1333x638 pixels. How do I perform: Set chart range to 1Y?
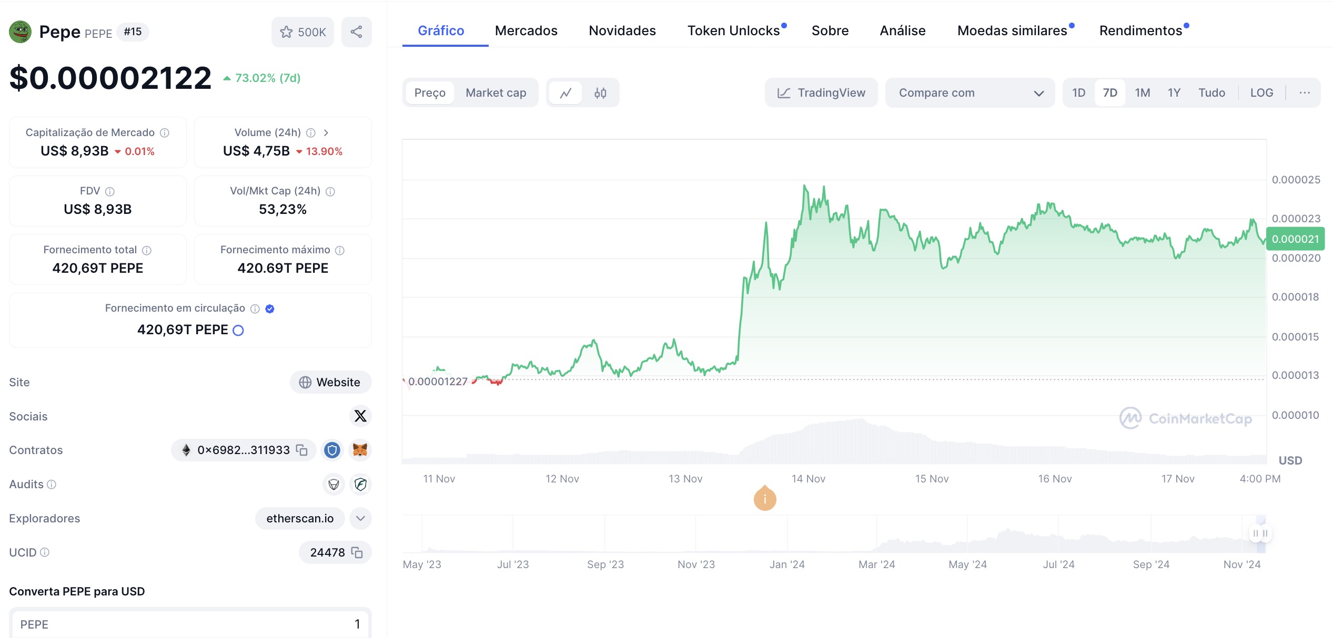pyautogui.click(x=1174, y=93)
